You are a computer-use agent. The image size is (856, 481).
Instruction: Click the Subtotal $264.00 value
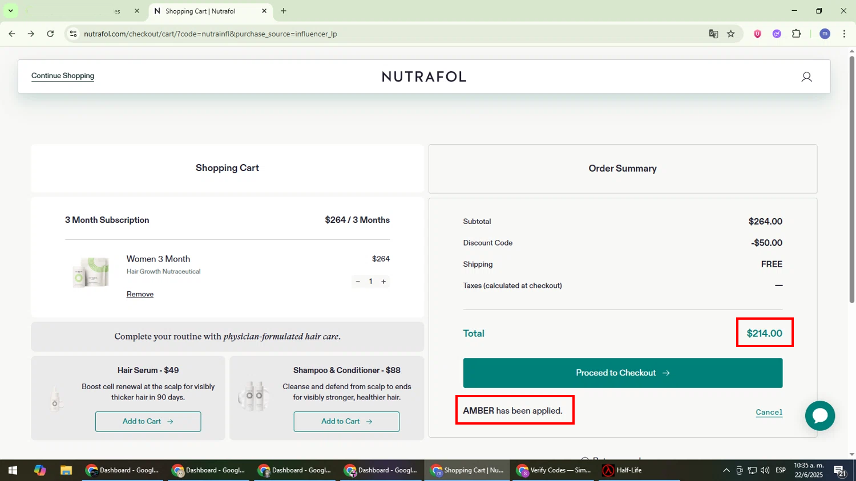coord(765,221)
